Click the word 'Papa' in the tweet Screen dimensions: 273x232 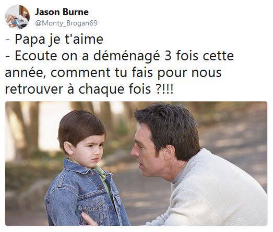click(30, 40)
